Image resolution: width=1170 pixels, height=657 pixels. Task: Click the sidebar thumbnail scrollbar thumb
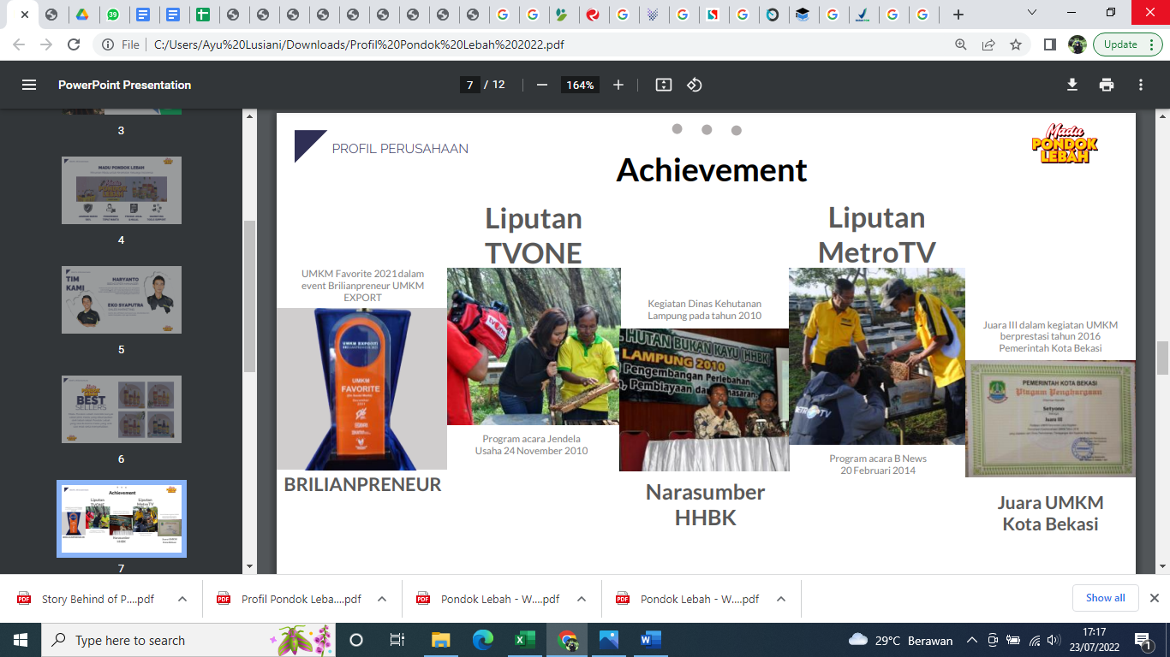[249, 296]
